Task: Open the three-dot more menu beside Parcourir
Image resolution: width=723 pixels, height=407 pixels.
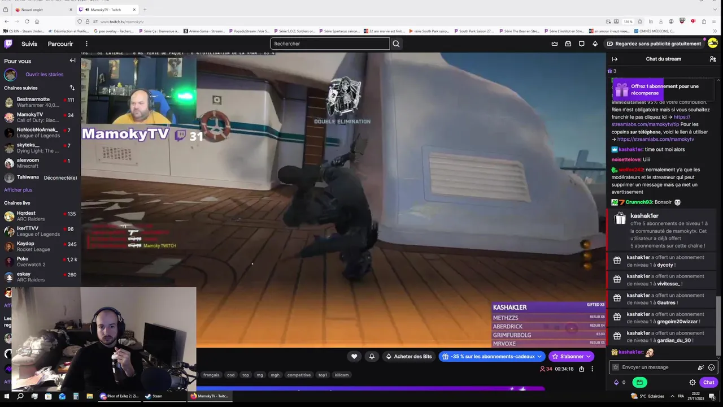Action: 86,44
